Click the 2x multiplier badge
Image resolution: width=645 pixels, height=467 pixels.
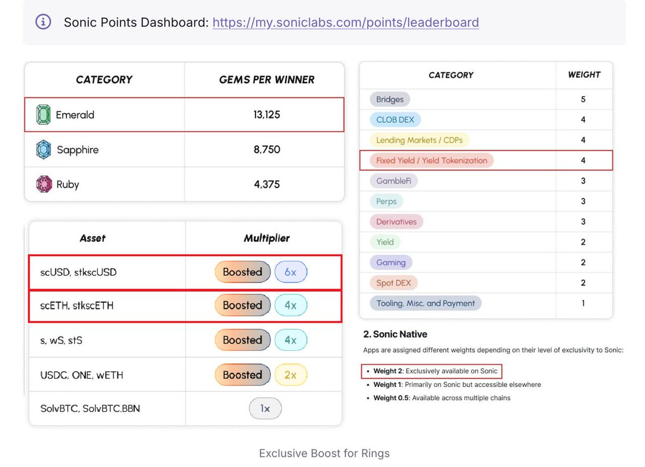(x=291, y=375)
